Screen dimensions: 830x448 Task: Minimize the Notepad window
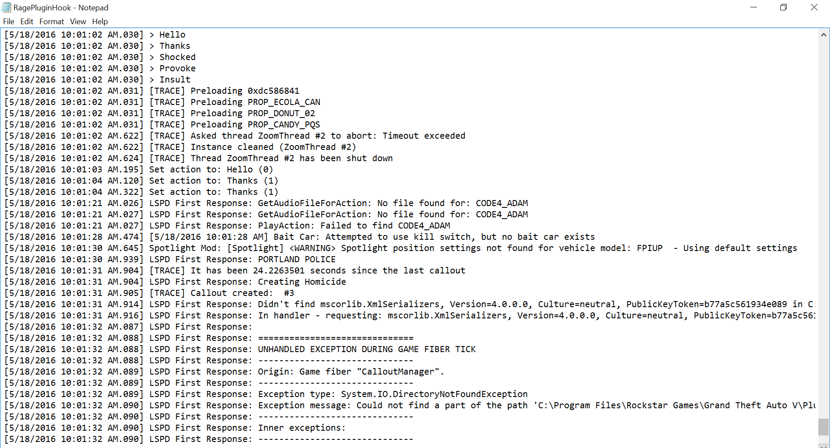[753, 7]
